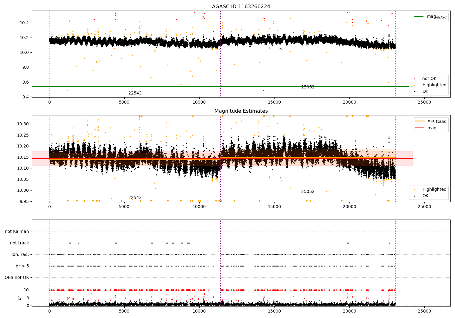
Task: Click the 20000 x-tick below the bottom plot
Action: click(349, 311)
